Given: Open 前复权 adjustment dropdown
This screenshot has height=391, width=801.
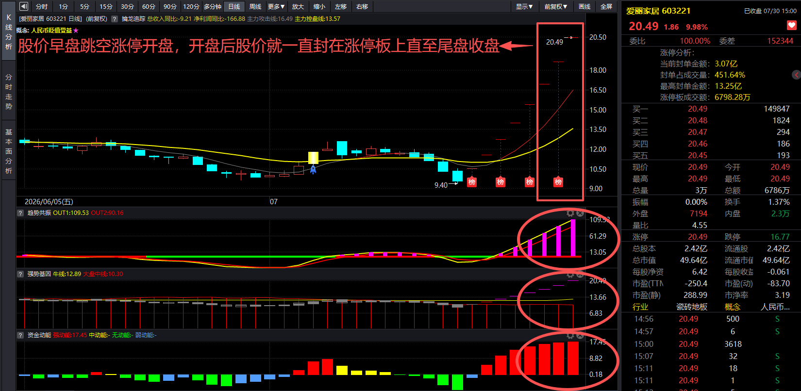Looking at the screenshot, I should 555,6.
